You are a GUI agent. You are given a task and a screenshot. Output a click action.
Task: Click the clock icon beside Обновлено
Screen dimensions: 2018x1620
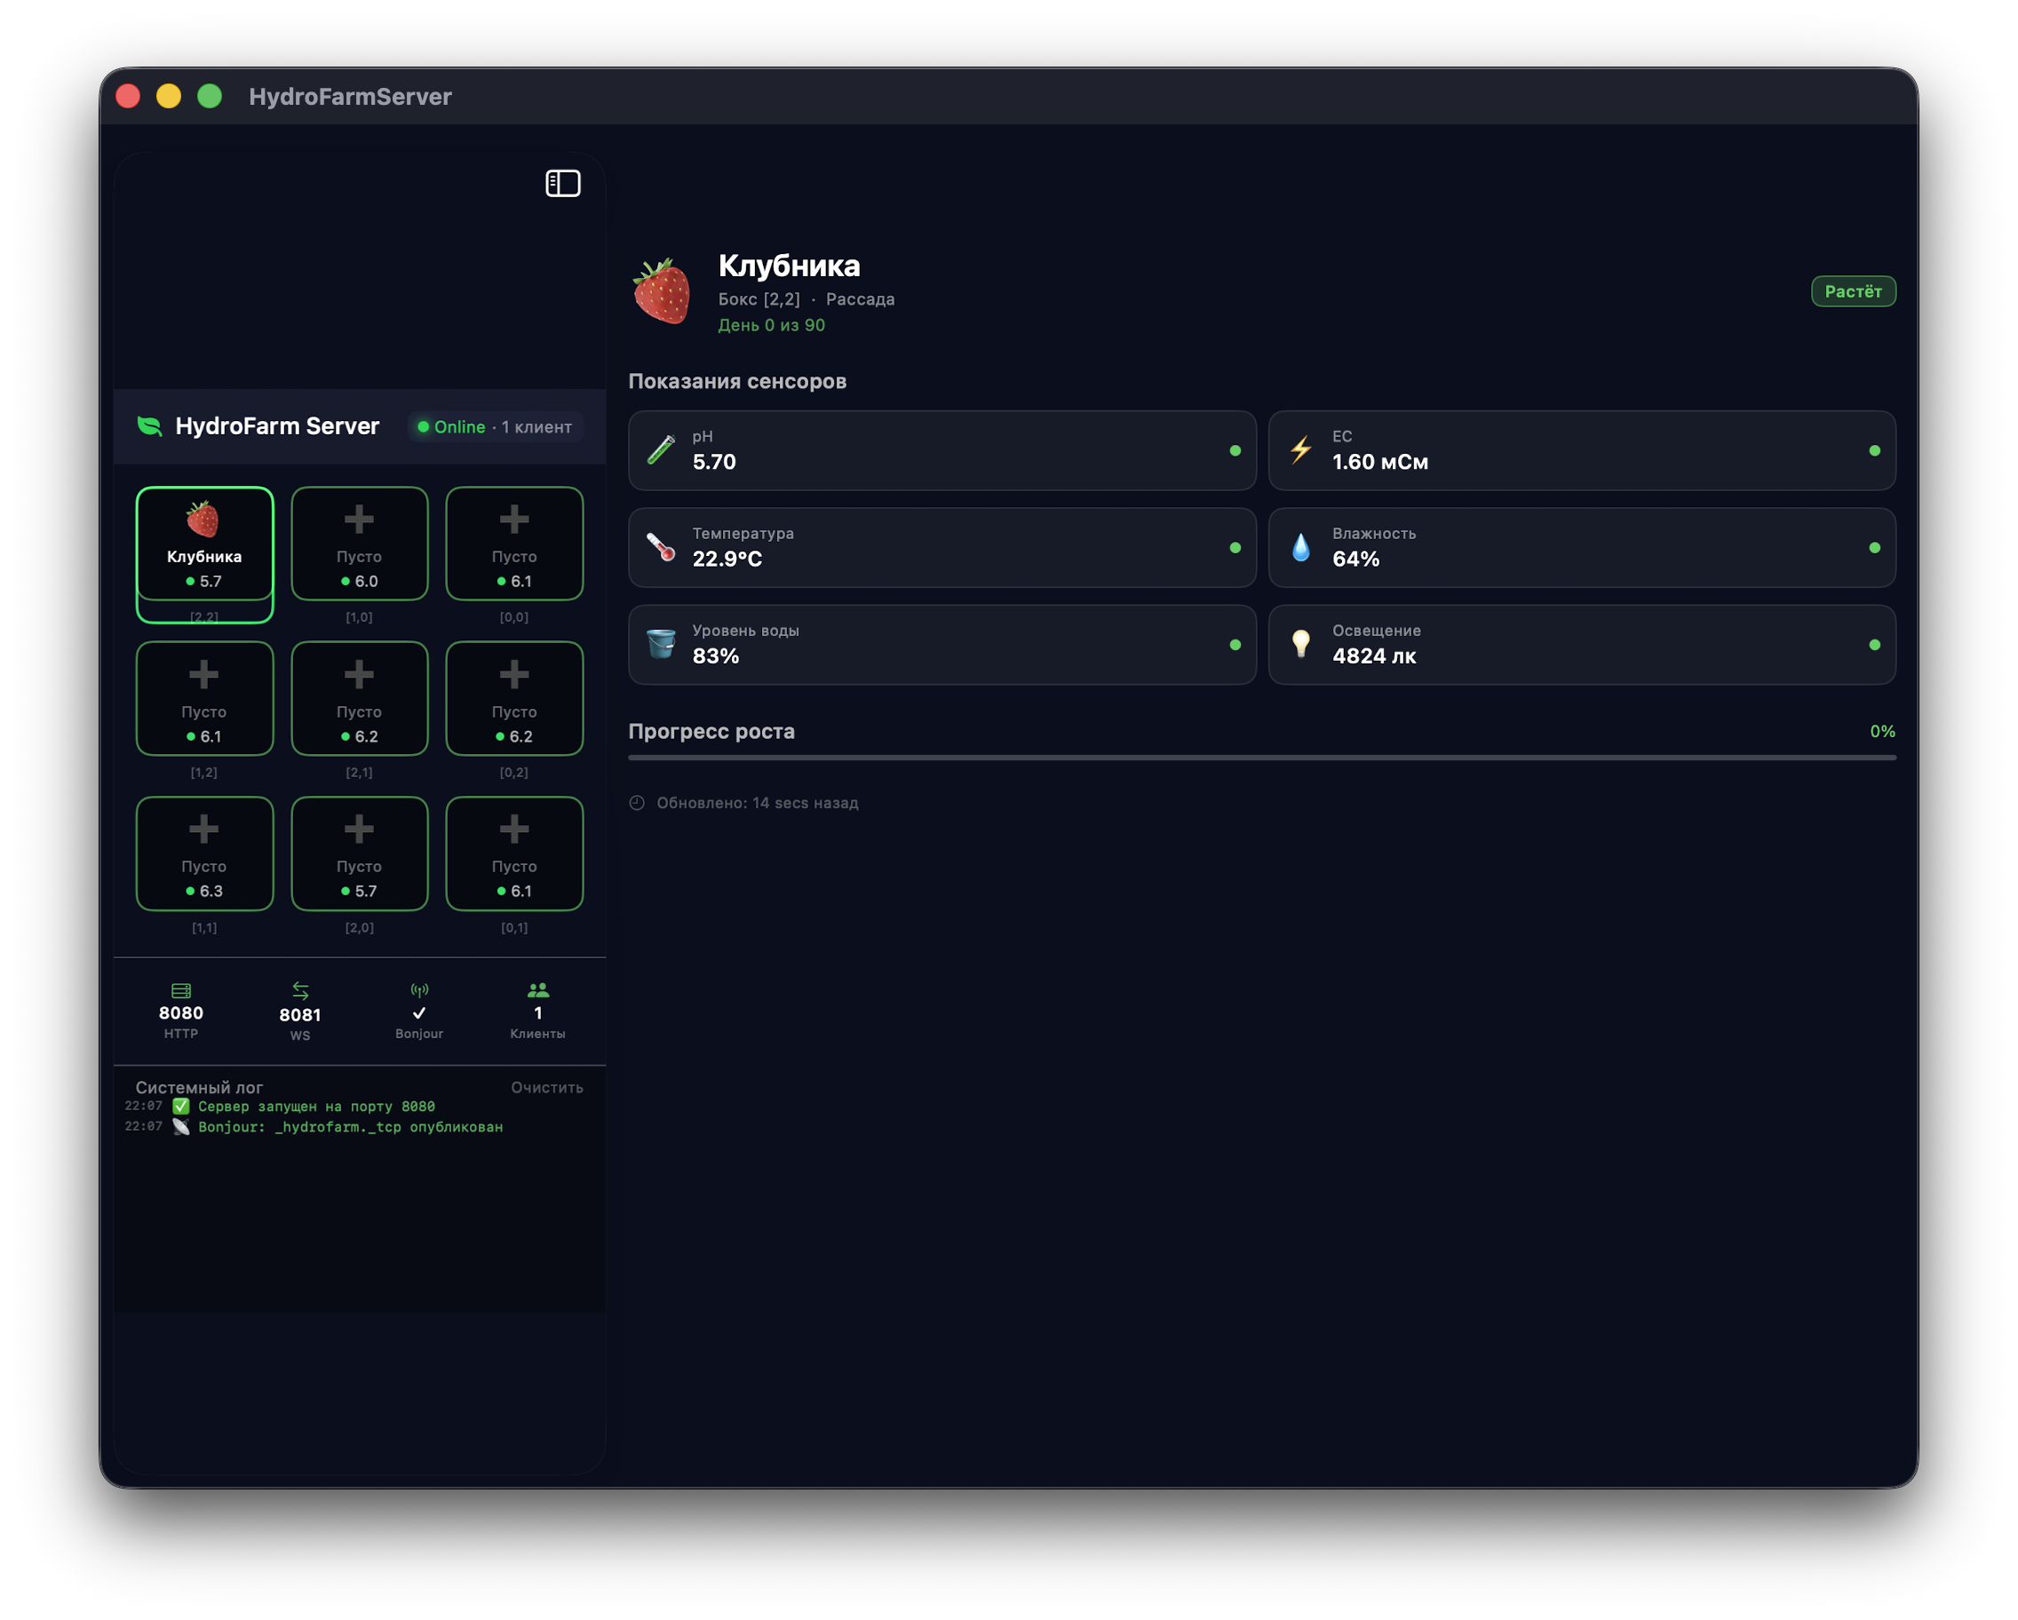[637, 803]
